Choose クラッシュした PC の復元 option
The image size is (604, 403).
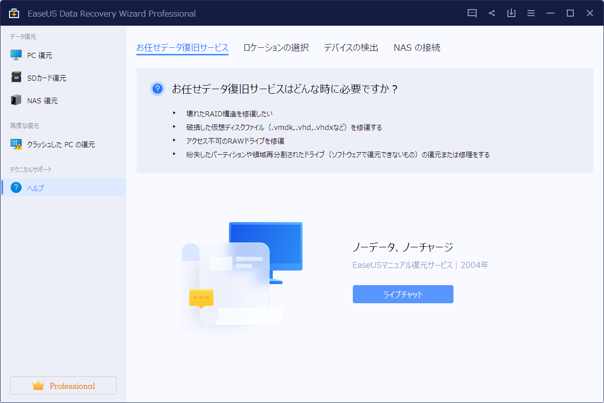(x=63, y=144)
